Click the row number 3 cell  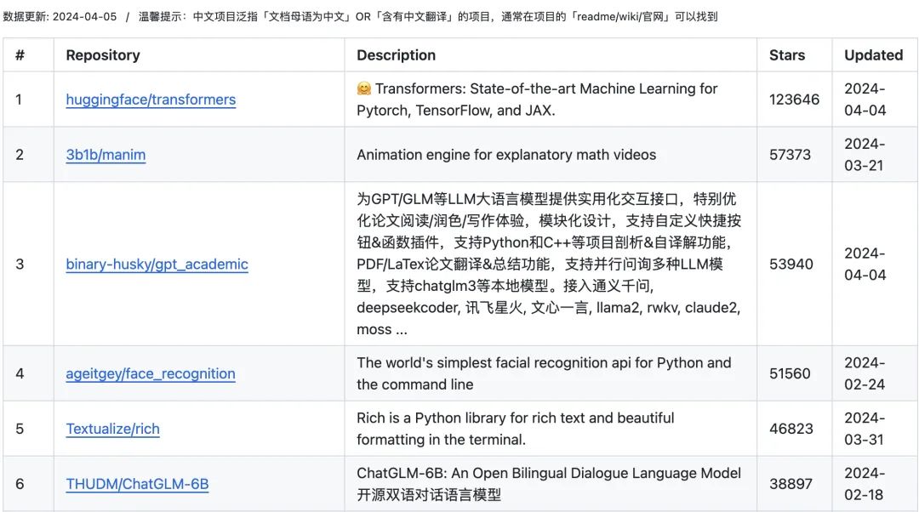pos(20,265)
